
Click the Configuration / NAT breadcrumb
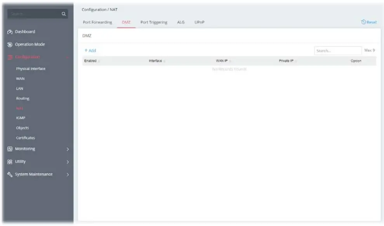[x=99, y=10]
